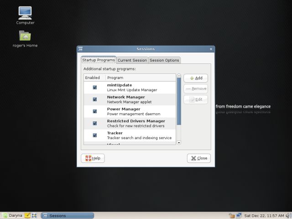The image size is (292, 219).
Task: Switch to the Current Session tab
Action: (132, 60)
